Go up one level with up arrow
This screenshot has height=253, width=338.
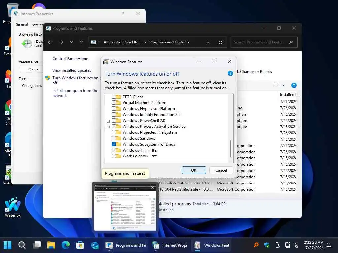point(81,42)
